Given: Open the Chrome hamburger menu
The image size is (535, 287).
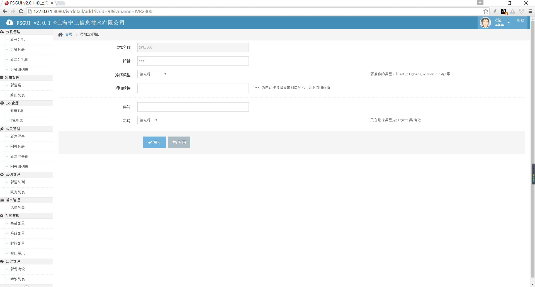Looking at the screenshot, I should [530, 11].
